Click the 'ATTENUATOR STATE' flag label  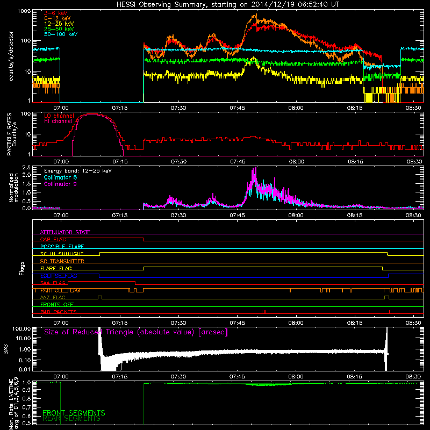click(x=65, y=232)
